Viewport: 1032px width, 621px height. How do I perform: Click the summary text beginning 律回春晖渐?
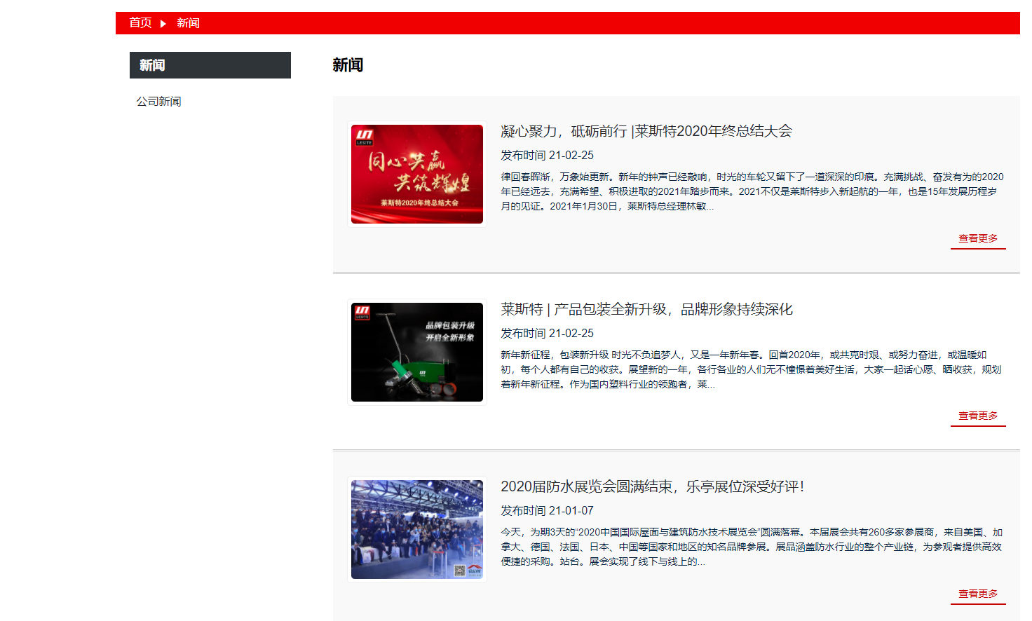(x=752, y=191)
